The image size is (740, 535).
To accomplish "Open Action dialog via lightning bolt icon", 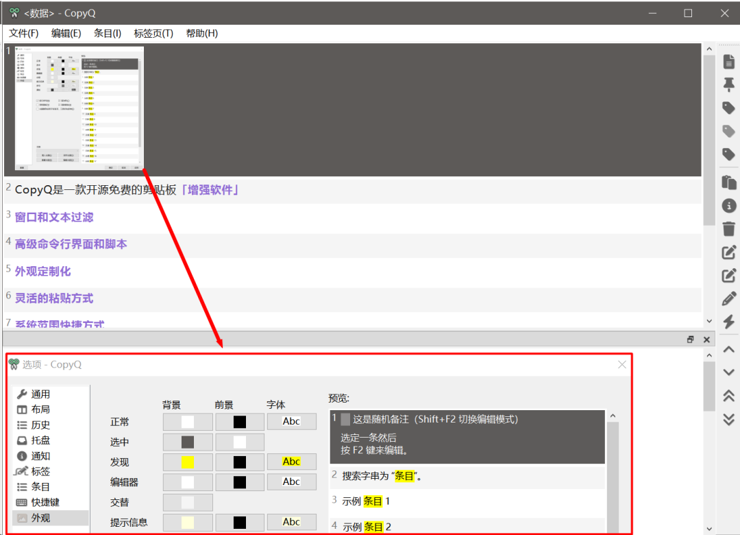I will coord(728,322).
